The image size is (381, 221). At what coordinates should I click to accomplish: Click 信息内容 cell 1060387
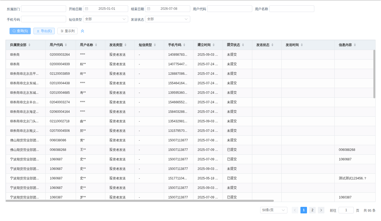pos(355,197)
